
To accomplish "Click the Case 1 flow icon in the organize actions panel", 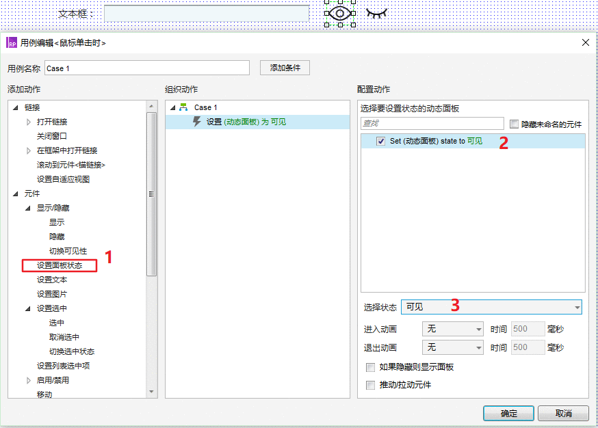I will (183, 107).
